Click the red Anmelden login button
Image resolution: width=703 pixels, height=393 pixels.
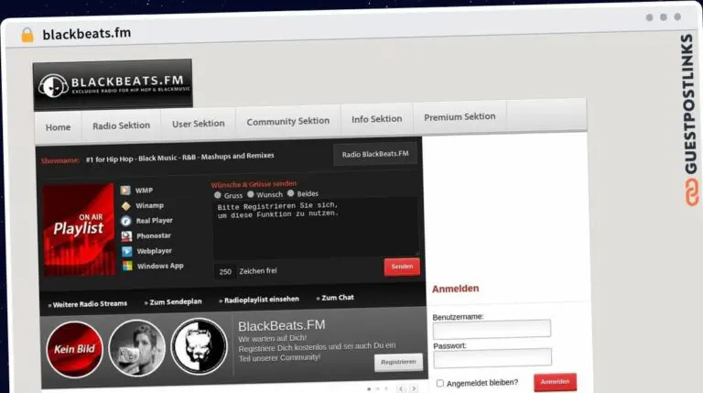point(555,382)
